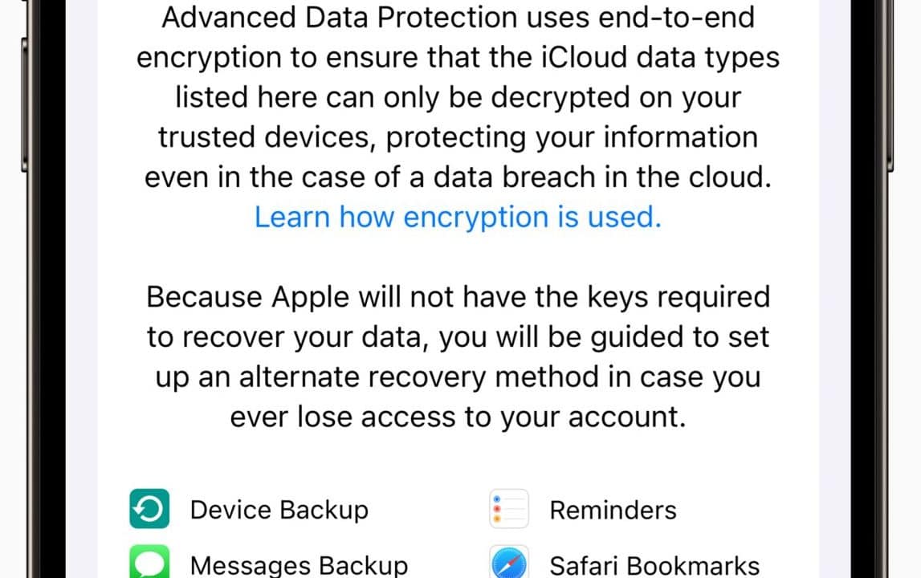Screen dimensions: 921x578
Task: Tap the Messages Backup speech bubble icon
Action: (149, 563)
